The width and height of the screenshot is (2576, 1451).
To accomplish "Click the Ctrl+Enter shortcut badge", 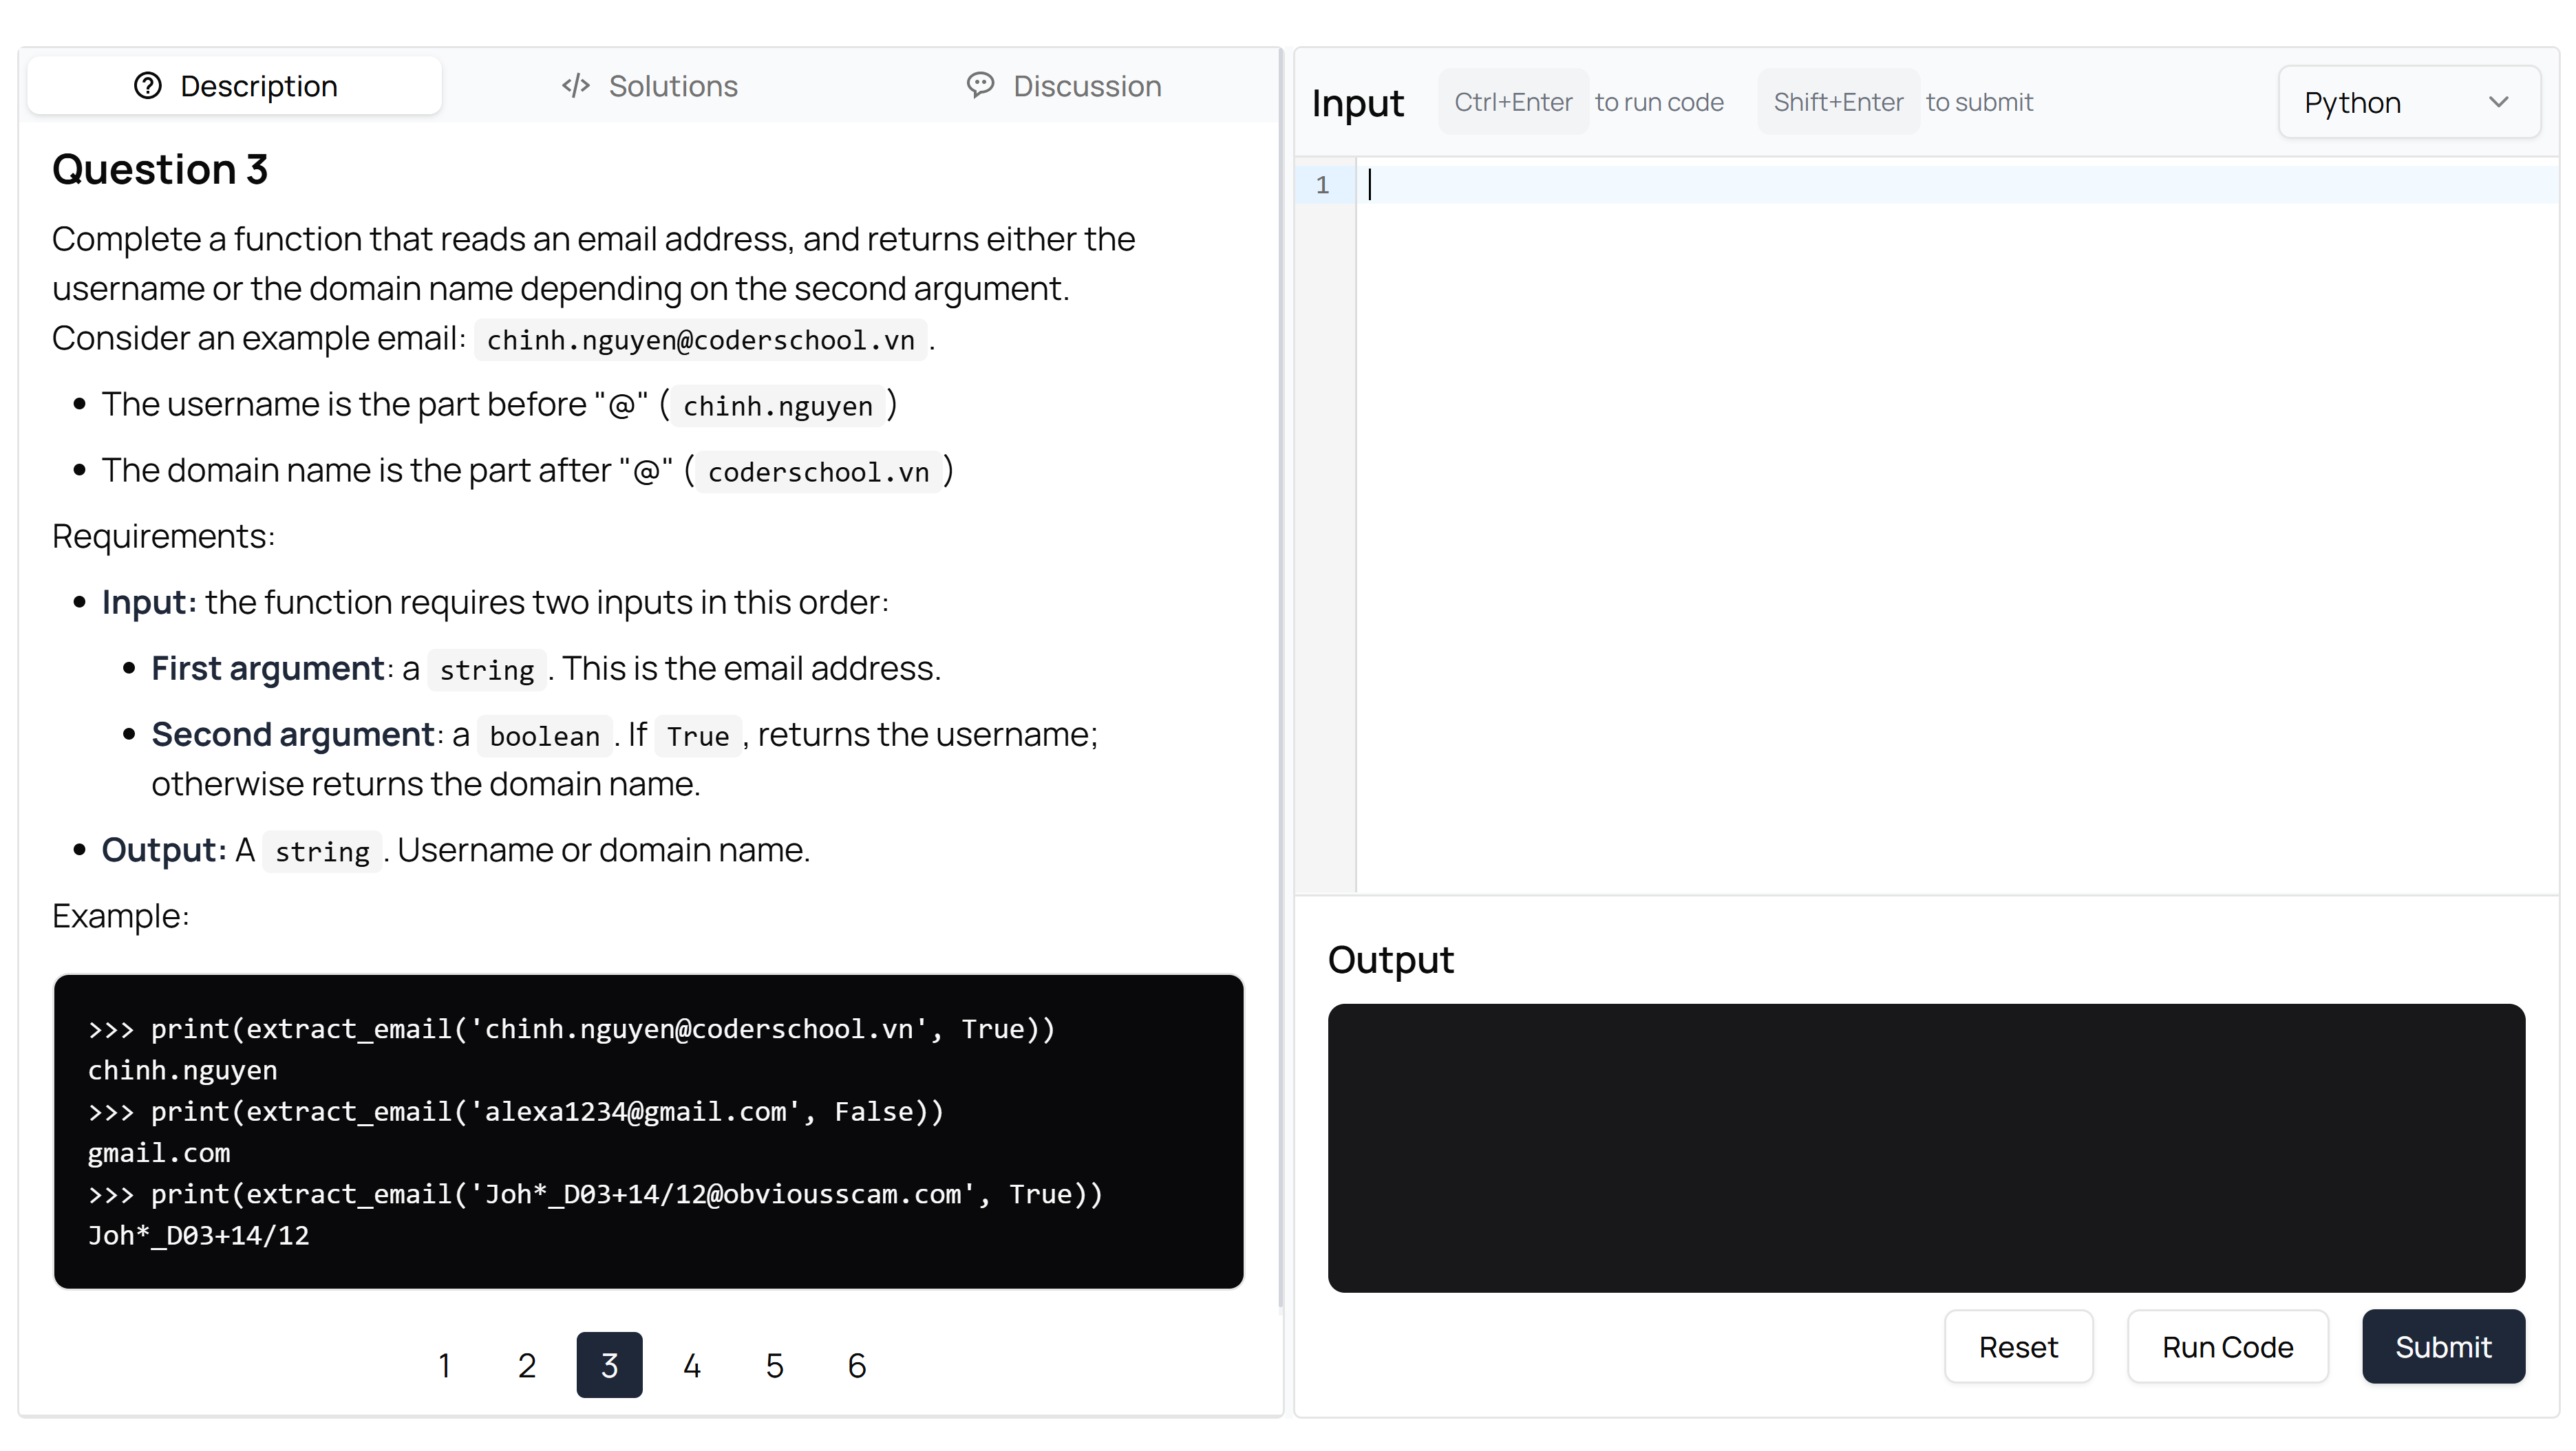I will coord(1513,102).
